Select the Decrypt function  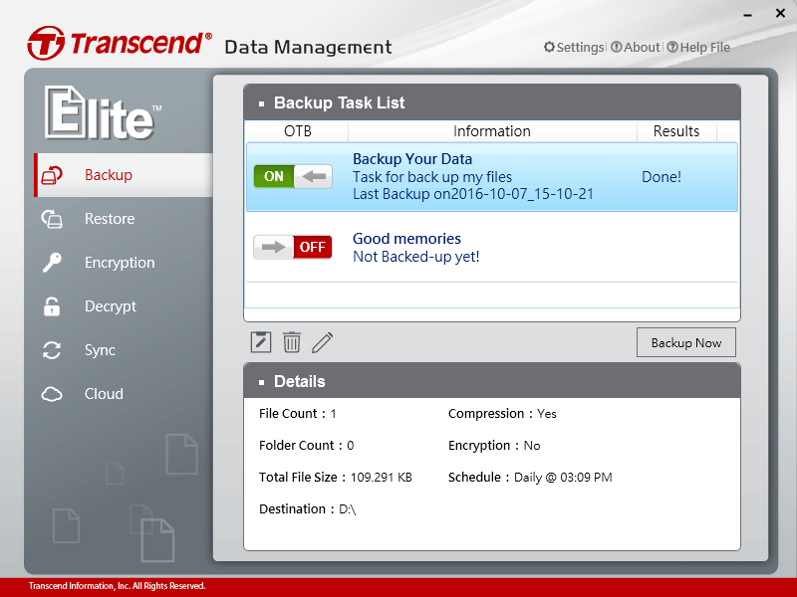(105, 305)
